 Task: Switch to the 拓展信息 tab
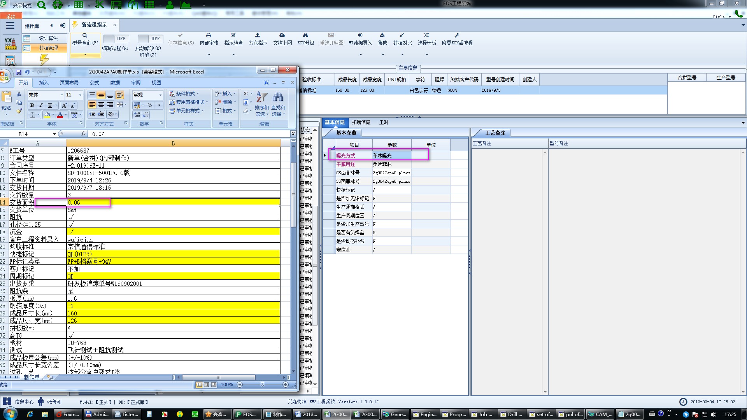tap(361, 122)
